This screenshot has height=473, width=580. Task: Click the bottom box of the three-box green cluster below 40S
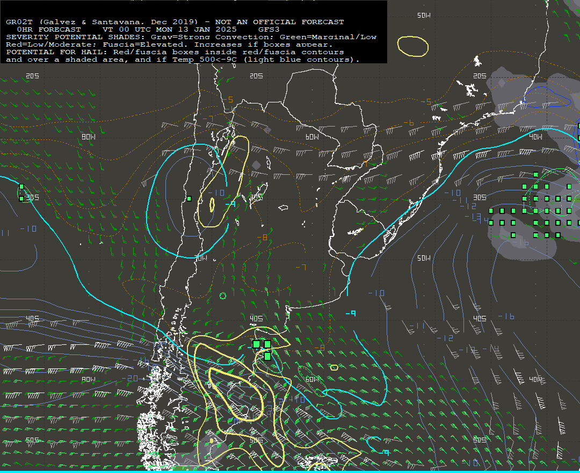[267, 356]
